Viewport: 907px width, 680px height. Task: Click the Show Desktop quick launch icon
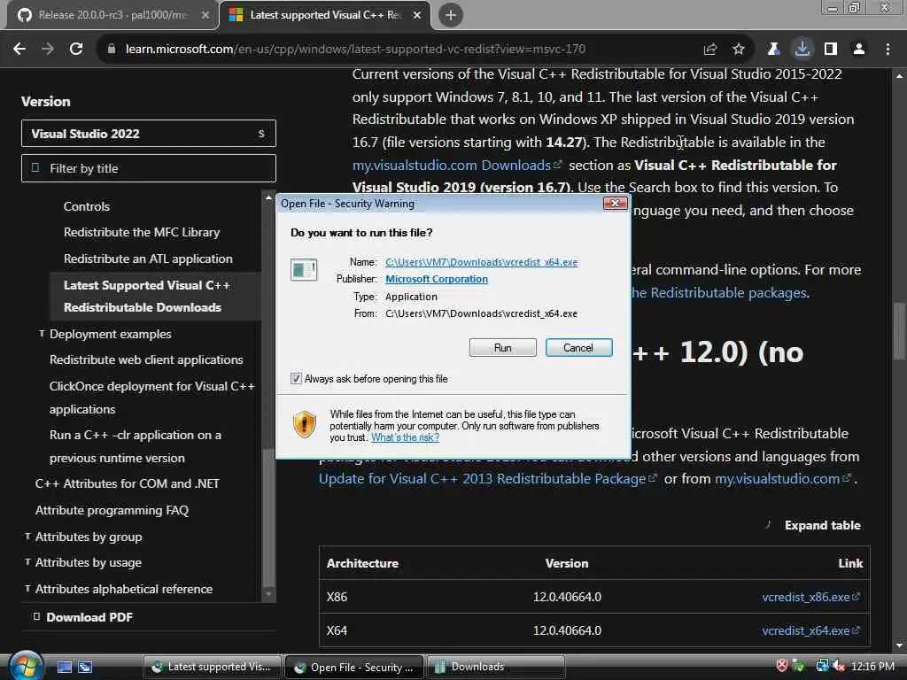pyautogui.click(x=64, y=667)
